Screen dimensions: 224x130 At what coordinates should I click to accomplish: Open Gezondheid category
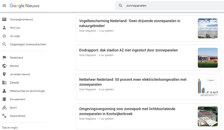(17, 116)
